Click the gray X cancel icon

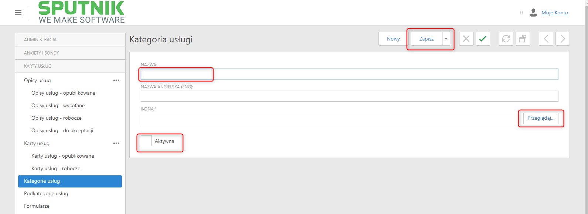466,39
